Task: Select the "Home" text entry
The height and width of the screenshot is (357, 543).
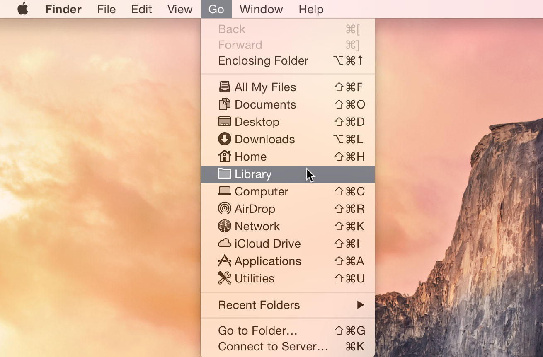Action: pyautogui.click(x=250, y=157)
